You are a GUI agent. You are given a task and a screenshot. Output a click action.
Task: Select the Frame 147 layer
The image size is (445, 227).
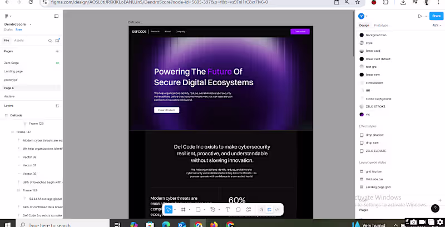pos(24,132)
